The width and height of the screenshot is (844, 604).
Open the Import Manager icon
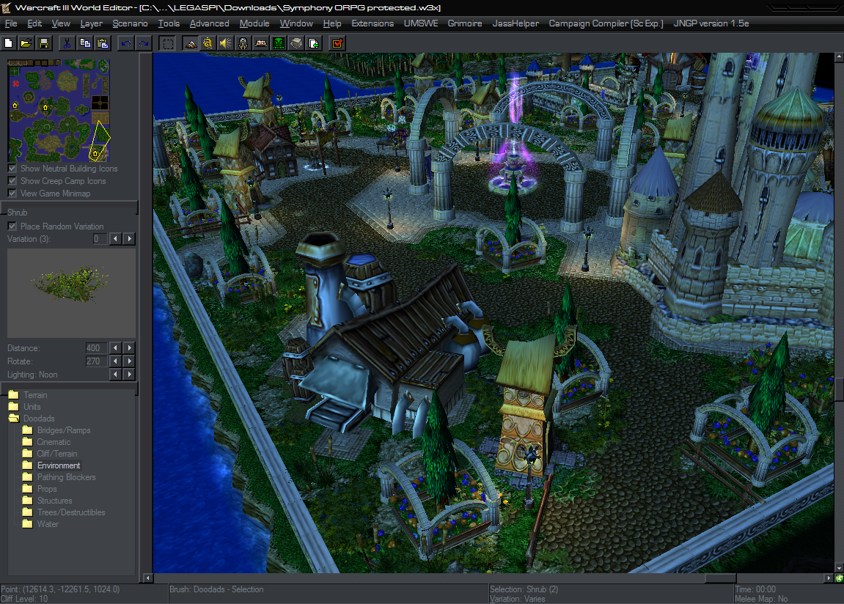tap(315, 43)
